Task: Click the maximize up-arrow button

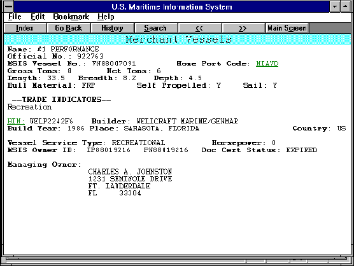Action: coord(346,6)
